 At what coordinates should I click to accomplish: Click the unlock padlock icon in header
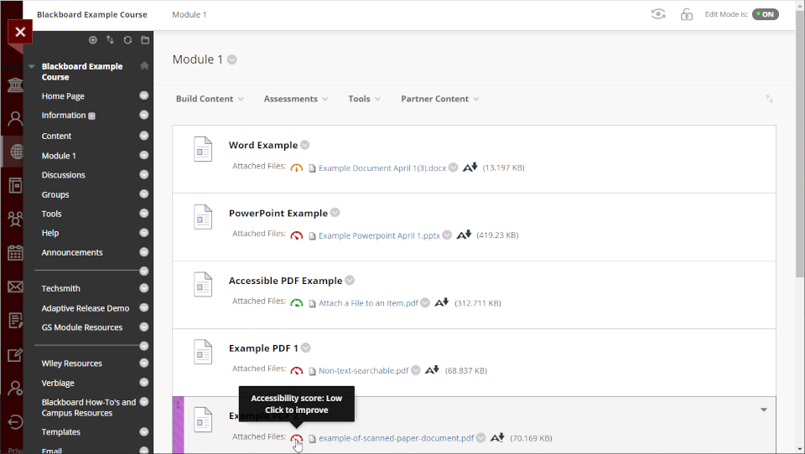click(687, 14)
